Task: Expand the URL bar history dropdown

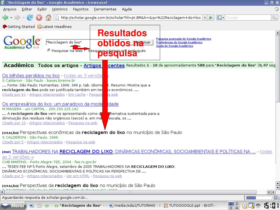Action: (205, 18)
